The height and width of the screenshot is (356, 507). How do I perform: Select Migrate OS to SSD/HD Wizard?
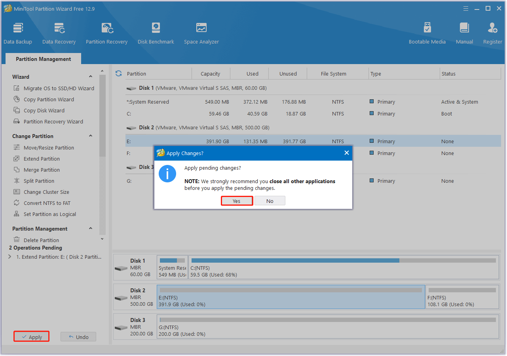pyautogui.click(x=54, y=88)
